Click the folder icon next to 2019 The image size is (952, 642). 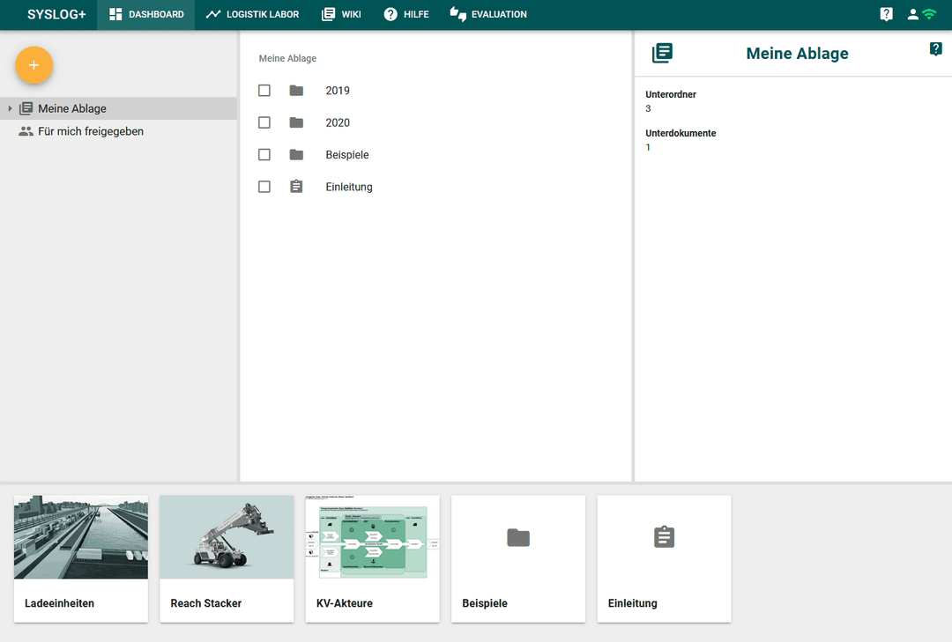click(x=295, y=90)
